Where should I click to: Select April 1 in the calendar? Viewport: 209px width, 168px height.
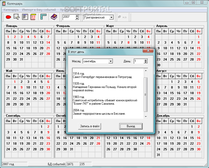click(x=199, y=37)
